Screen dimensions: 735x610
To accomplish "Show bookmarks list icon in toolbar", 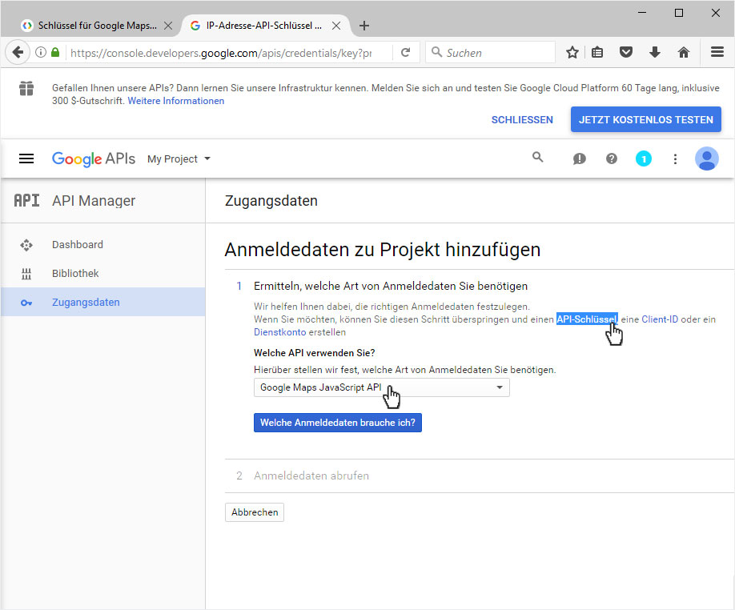I will click(597, 53).
